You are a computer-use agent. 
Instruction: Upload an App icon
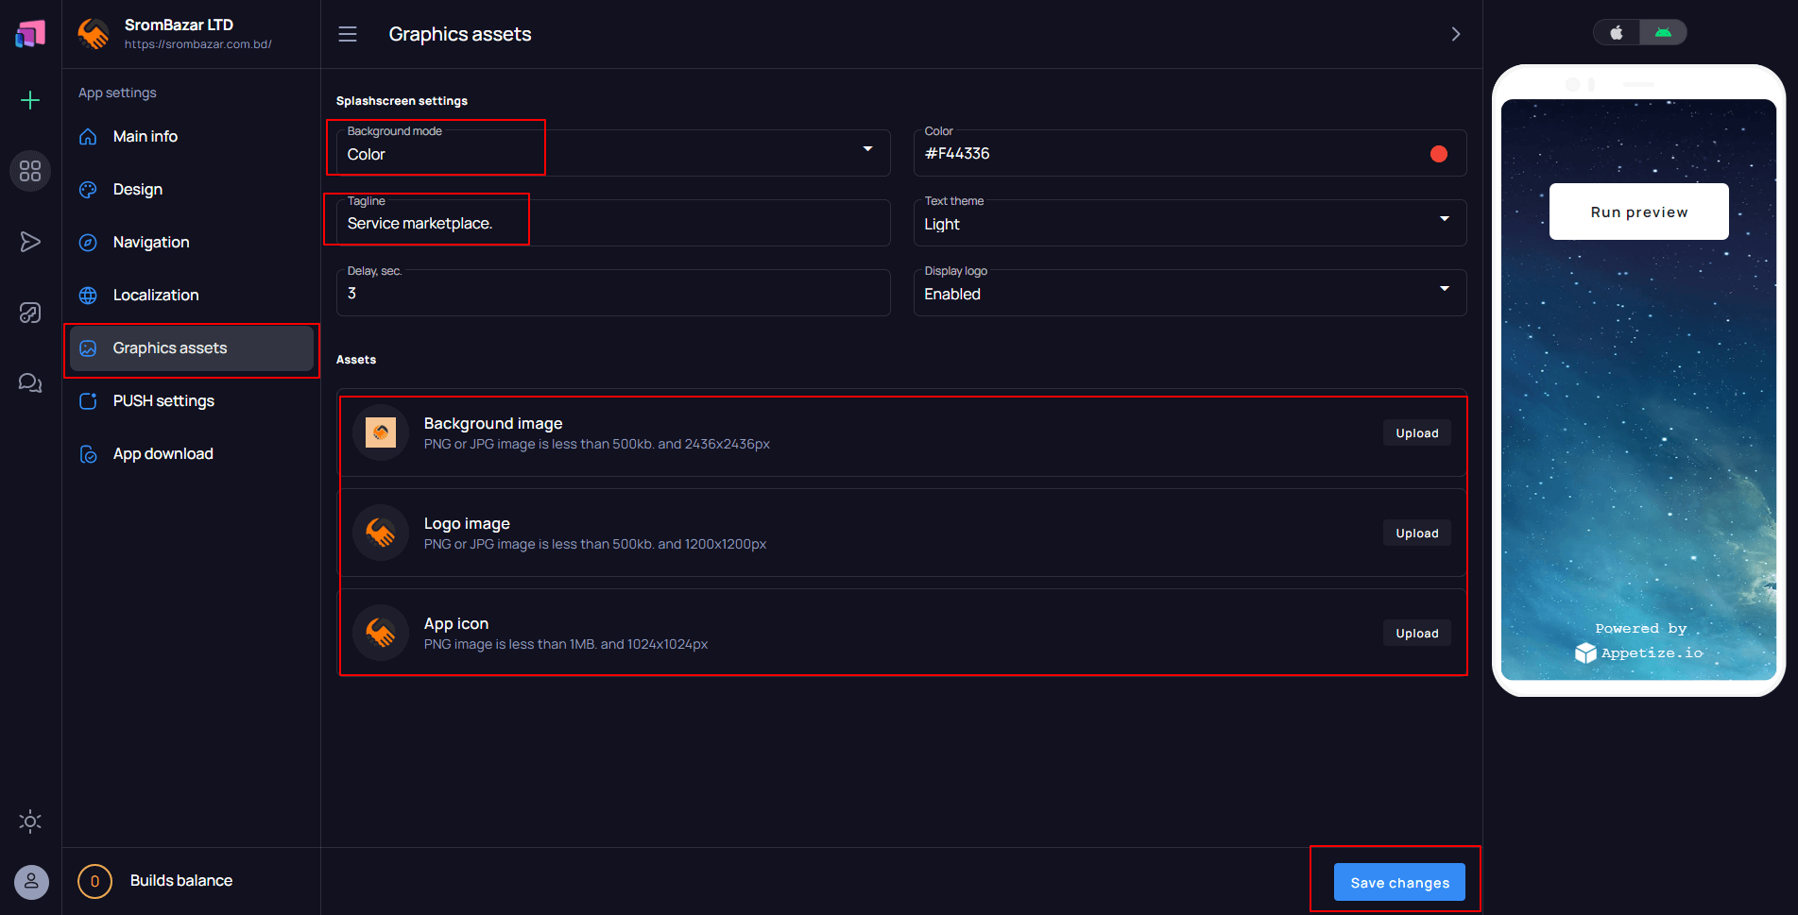click(x=1417, y=634)
